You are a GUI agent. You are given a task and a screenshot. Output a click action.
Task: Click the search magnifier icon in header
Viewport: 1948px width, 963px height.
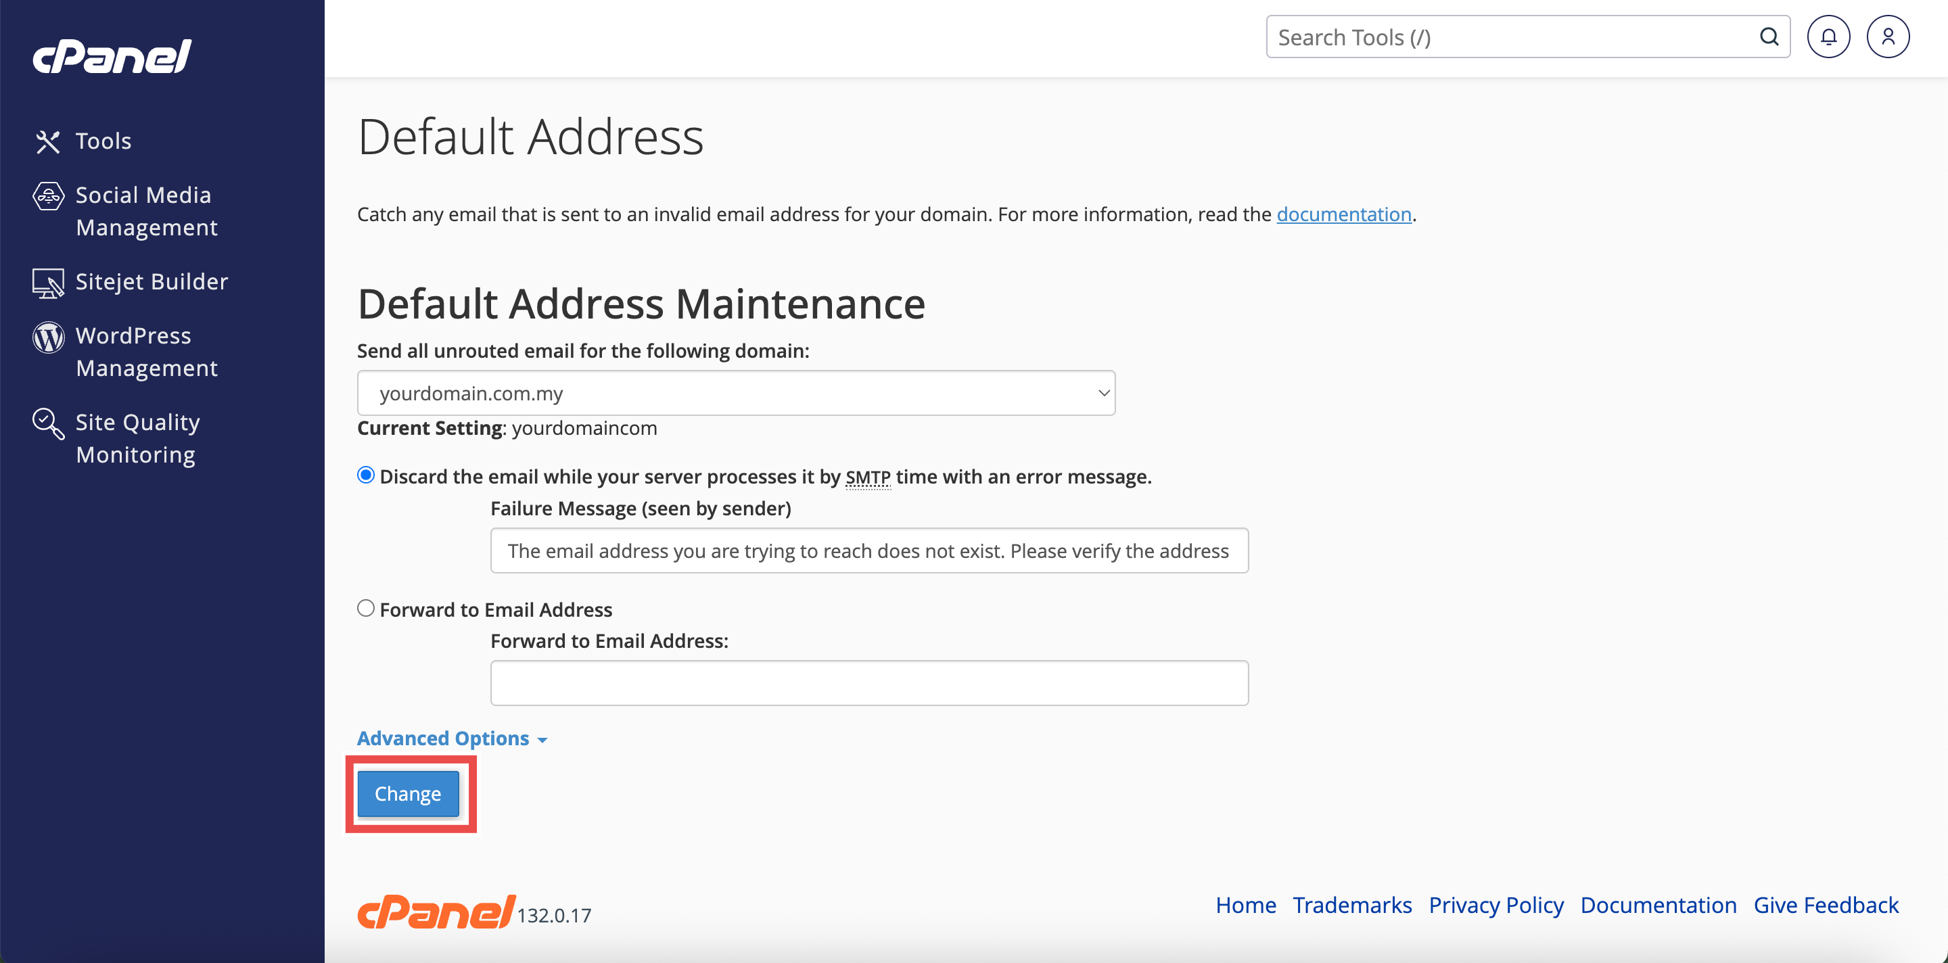tap(1769, 37)
